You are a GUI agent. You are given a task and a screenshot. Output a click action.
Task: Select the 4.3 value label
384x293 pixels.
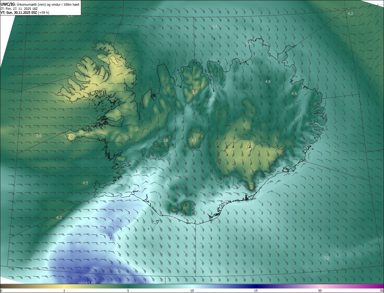coord(59,218)
